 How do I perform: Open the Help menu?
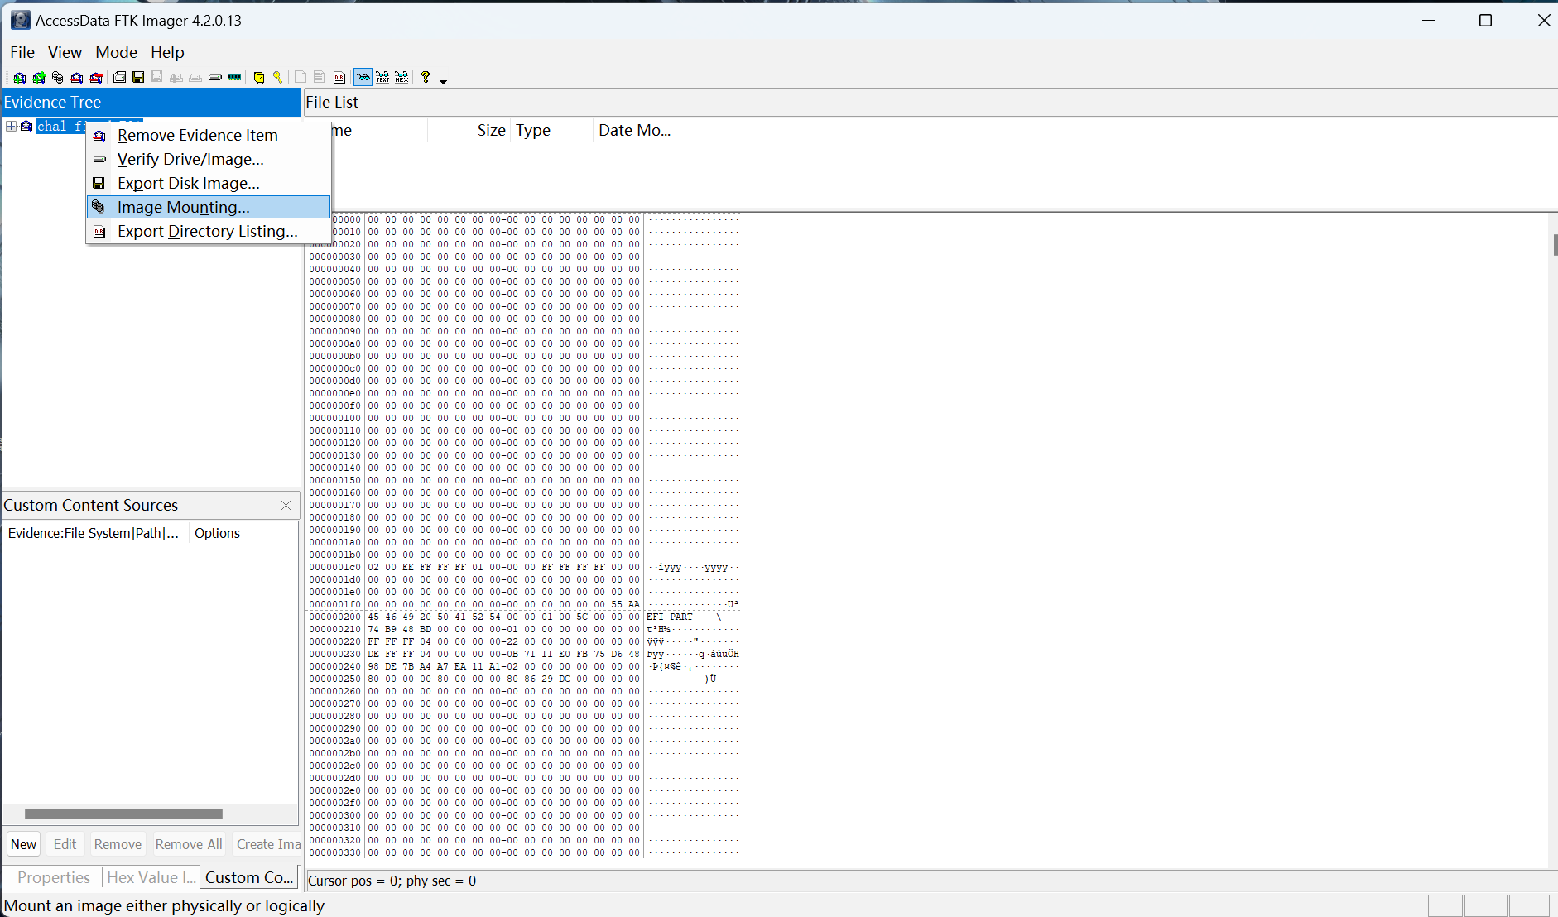coord(167,52)
